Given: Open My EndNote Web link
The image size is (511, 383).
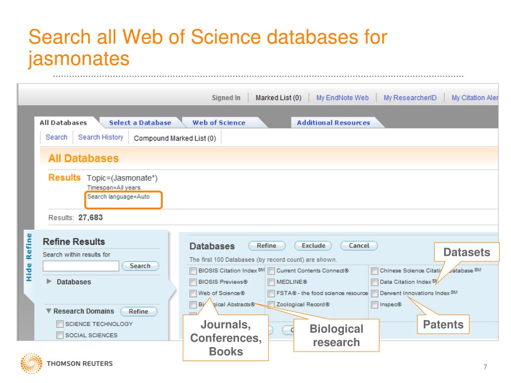Looking at the screenshot, I should pos(342,98).
